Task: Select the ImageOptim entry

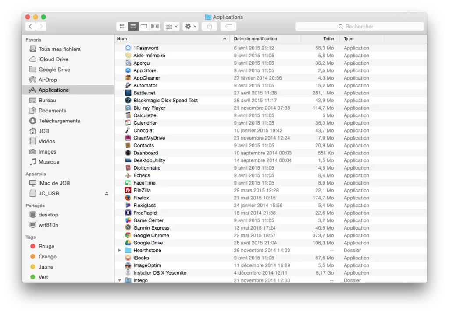Action: (271, 265)
